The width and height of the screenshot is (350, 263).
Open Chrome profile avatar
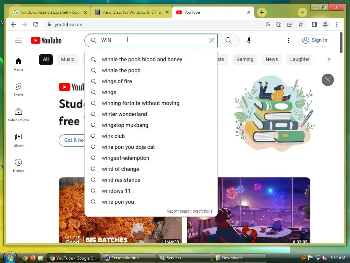click(x=325, y=24)
